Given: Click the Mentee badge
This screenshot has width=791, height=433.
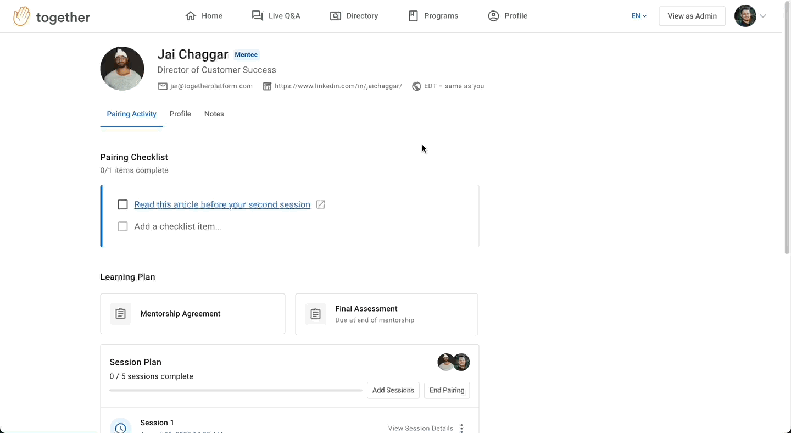Looking at the screenshot, I should pyautogui.click(x=246, y=54).
